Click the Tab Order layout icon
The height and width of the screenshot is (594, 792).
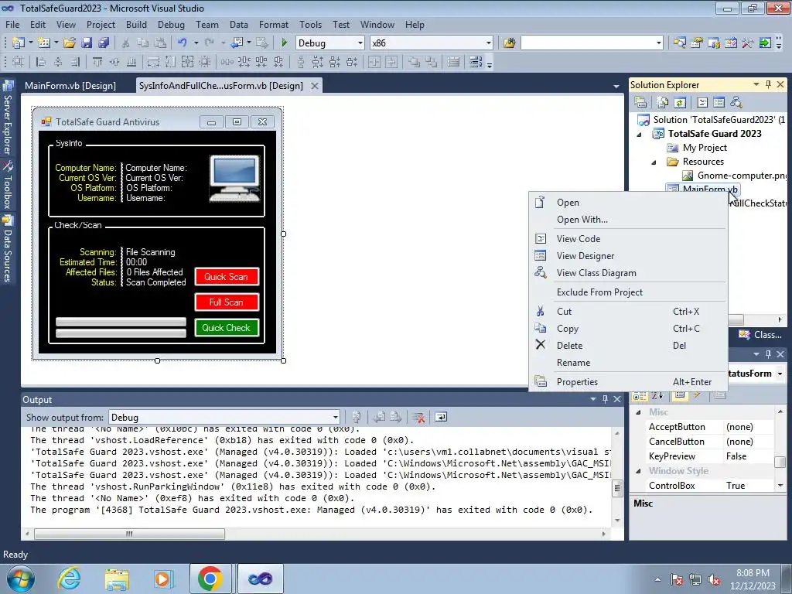[476, 62]
